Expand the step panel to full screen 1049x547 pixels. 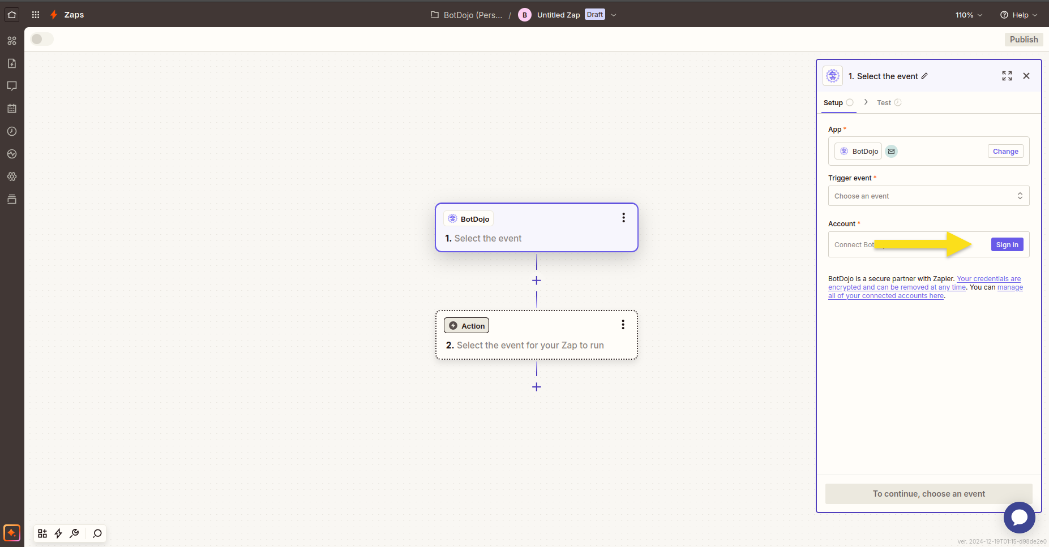click(1007, 76)
